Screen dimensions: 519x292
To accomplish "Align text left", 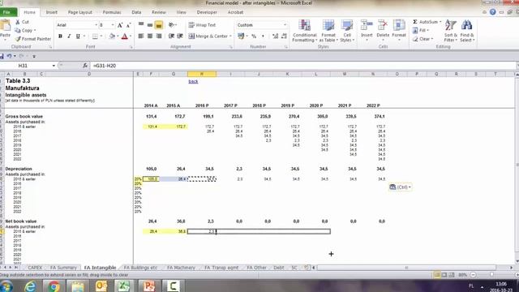I will point(141,36).
